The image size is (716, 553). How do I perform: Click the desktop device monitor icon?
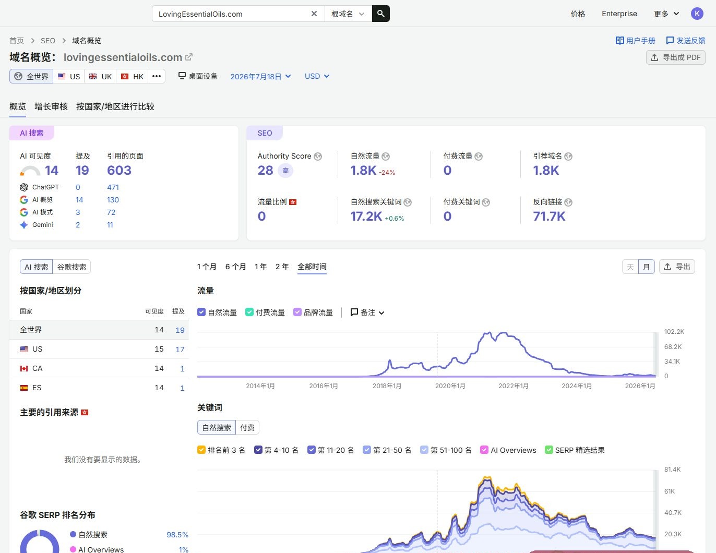point(182,76)
